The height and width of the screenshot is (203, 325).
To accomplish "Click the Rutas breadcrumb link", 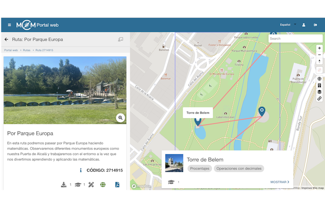I will click(x=27, y=50).
